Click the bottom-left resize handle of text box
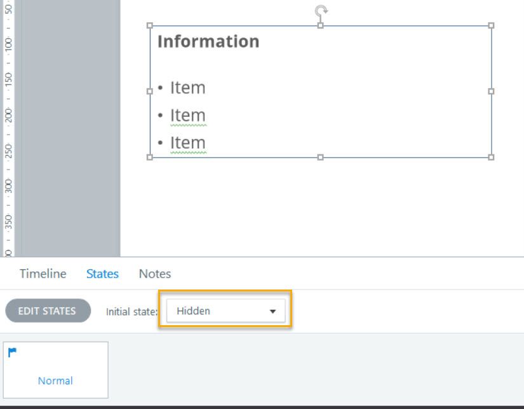524x409 pixels. click(150, 157)
